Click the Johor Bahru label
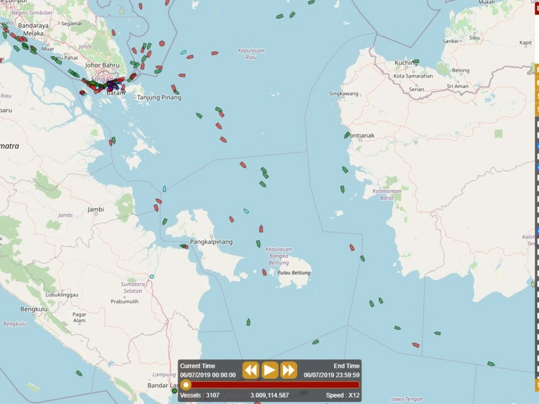The height and width of the screenshot is (404, 539). tap(102, 65)
